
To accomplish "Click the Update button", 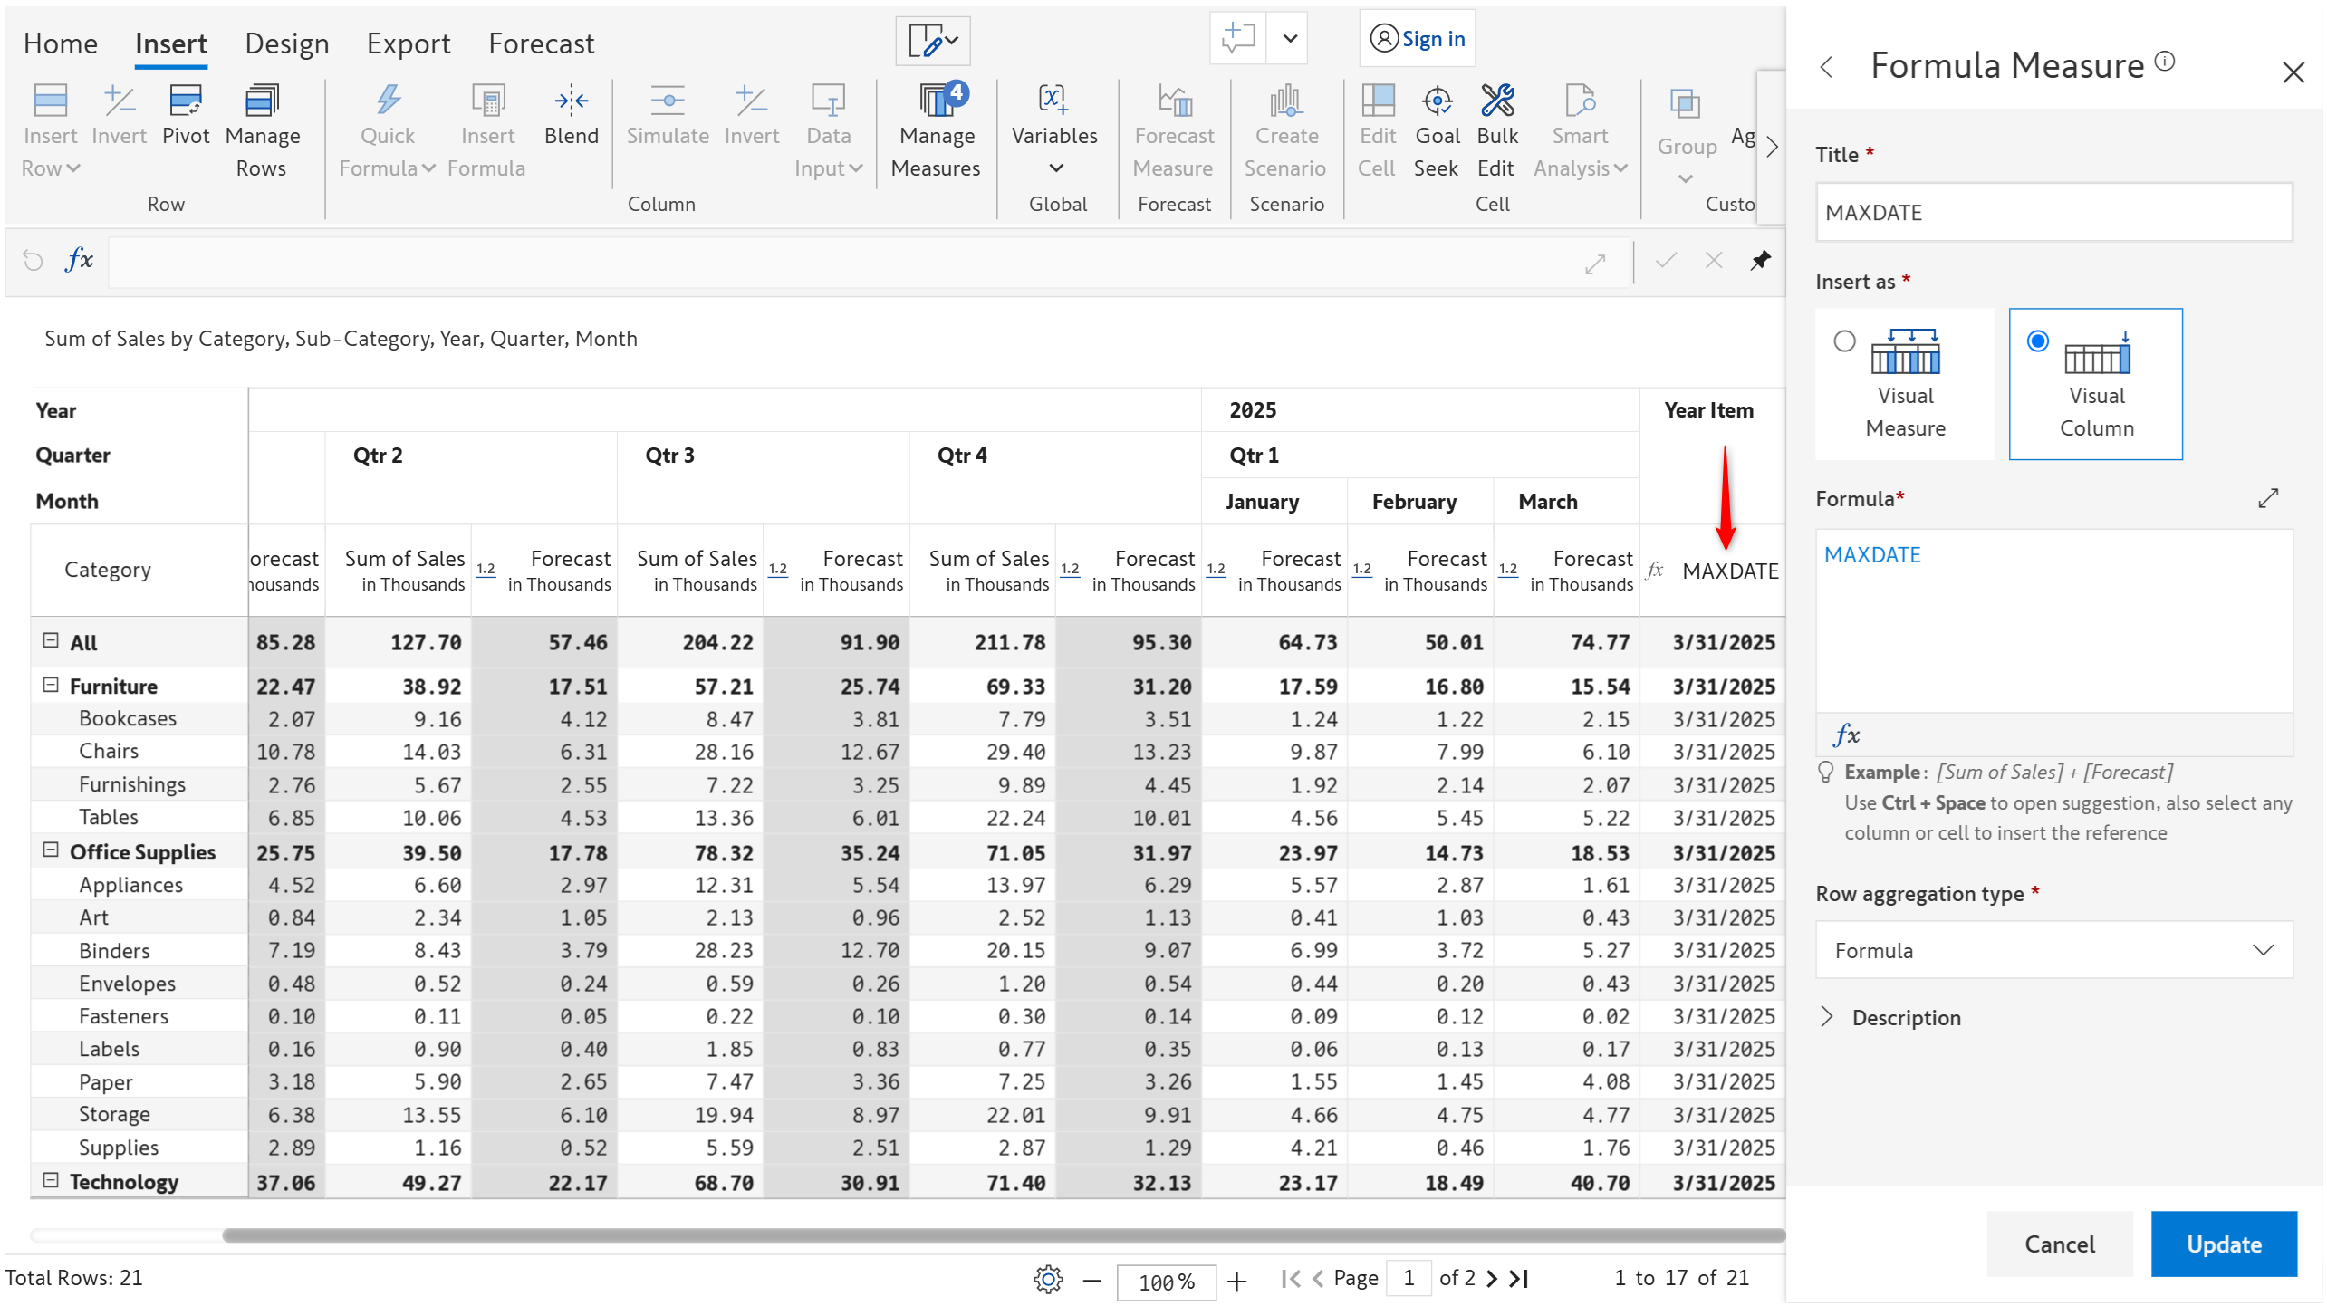I will click(2223, 1244).
